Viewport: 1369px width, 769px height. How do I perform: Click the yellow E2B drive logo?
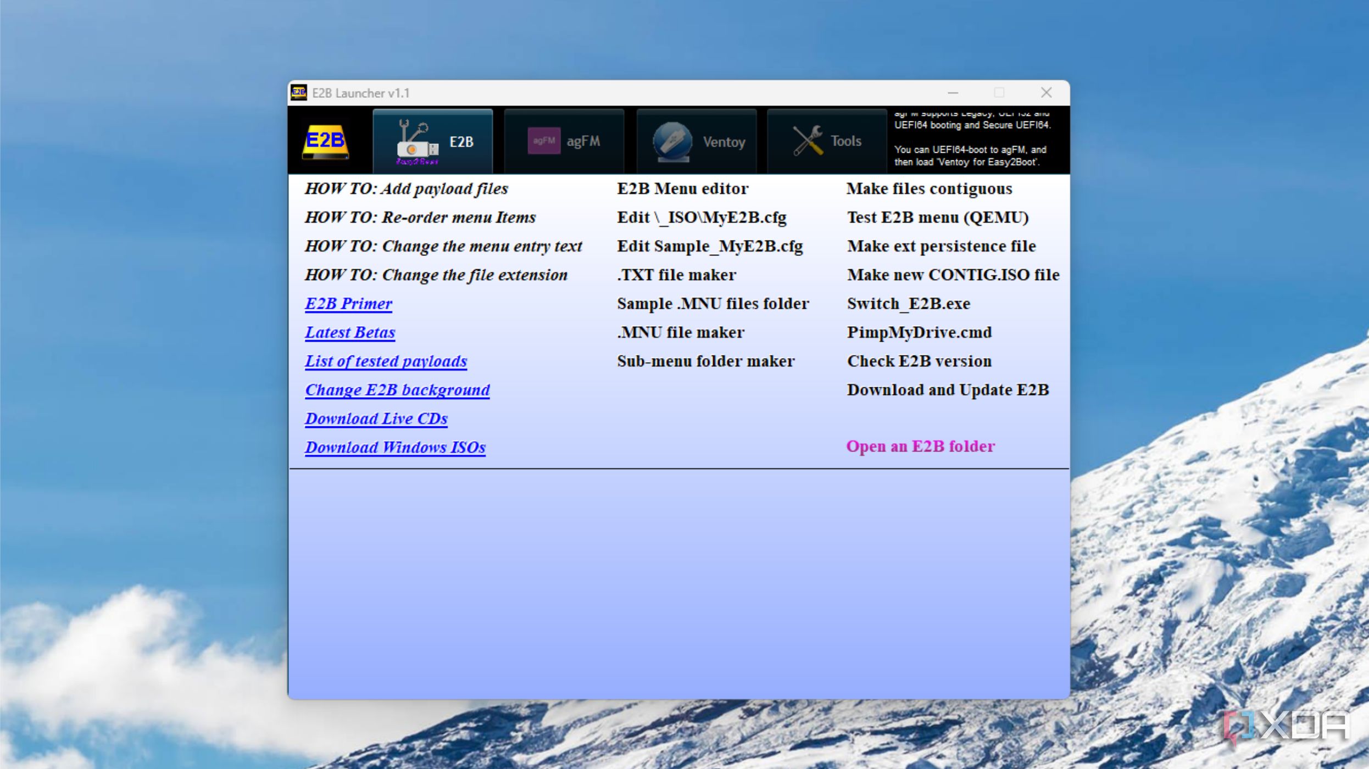pos(325,142)
